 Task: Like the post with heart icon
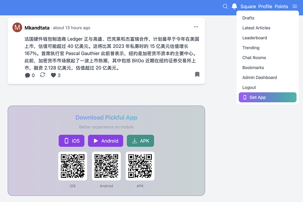click(53, 75)
